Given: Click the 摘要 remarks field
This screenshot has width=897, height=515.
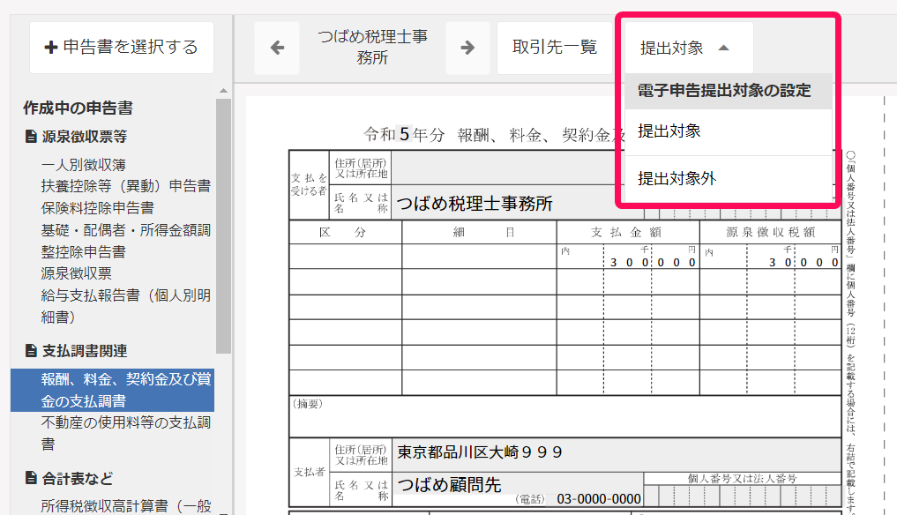Looking at the screenshot, I should click(x=565, y=416).
